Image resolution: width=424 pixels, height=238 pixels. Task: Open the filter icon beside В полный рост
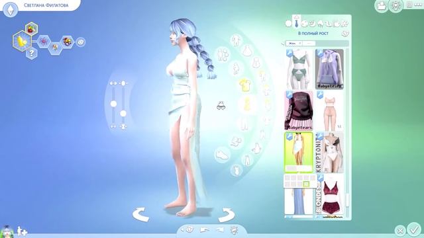click(345, 34)
